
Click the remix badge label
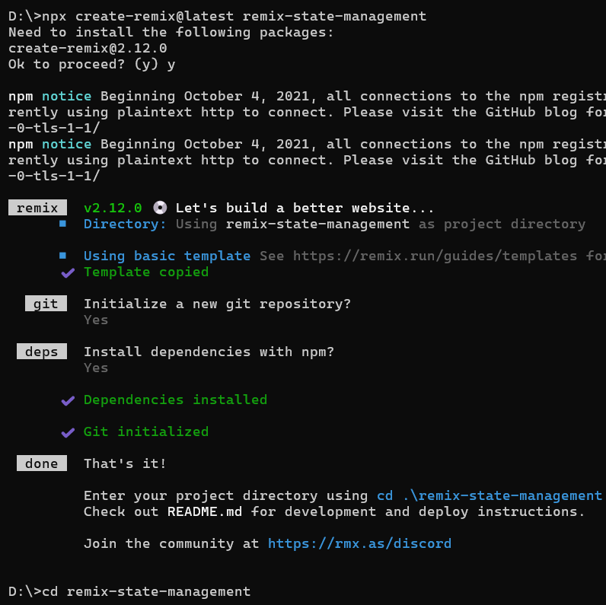pos(37,208)
